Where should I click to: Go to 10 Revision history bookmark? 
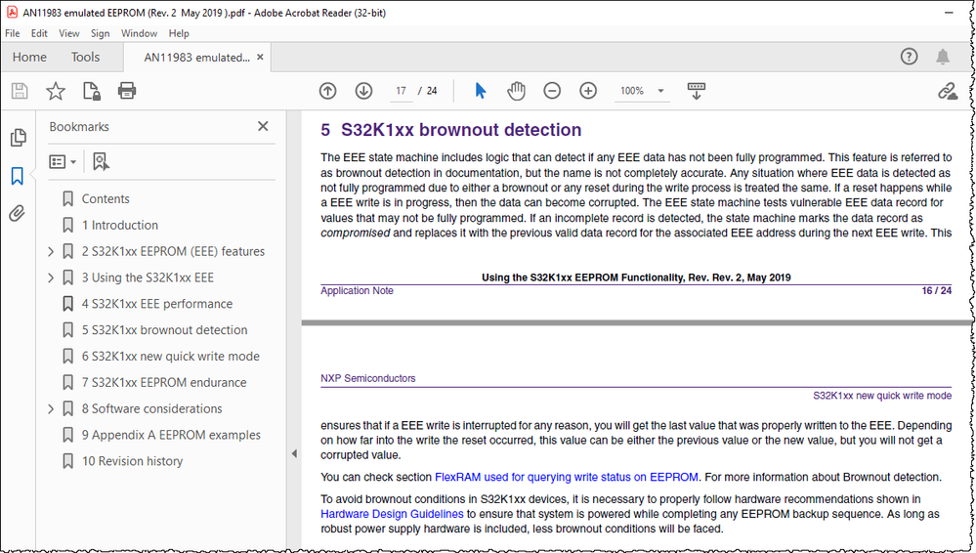[x=132, y=461]
